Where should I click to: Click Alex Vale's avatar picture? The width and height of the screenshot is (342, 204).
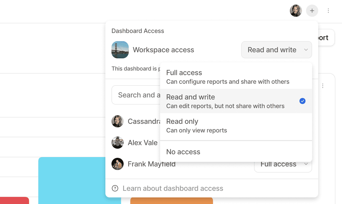point(118,143)
